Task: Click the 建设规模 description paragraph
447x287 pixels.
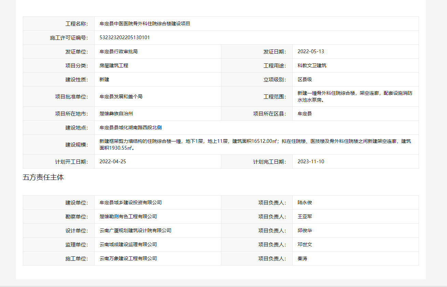Action: click(255, 145)
